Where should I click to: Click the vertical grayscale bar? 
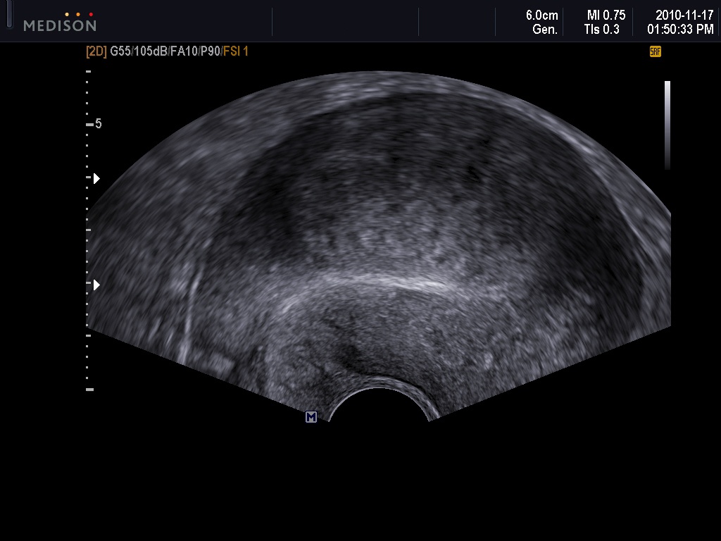[667, 125]
